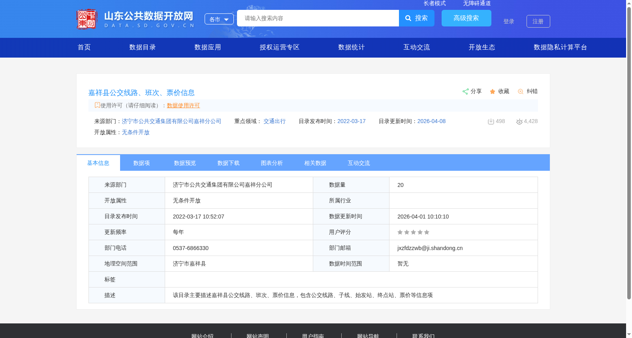Focus the search input field
Screen dimensions: 632x338
click(x=318, y=18)
